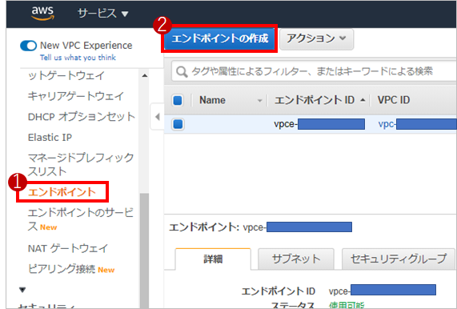Select the vpce- value in details pane

(382, 291)
